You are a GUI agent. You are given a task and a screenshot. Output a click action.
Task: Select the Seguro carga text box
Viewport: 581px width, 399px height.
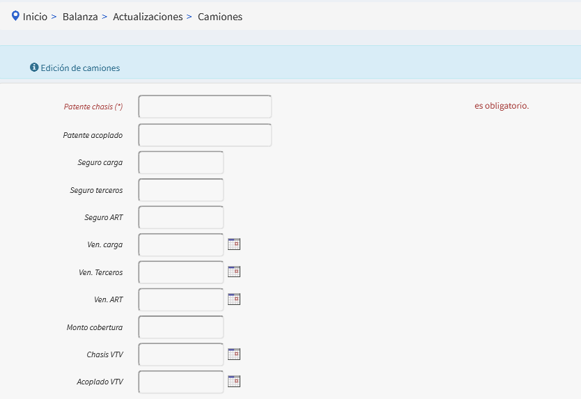click(181, 162)
